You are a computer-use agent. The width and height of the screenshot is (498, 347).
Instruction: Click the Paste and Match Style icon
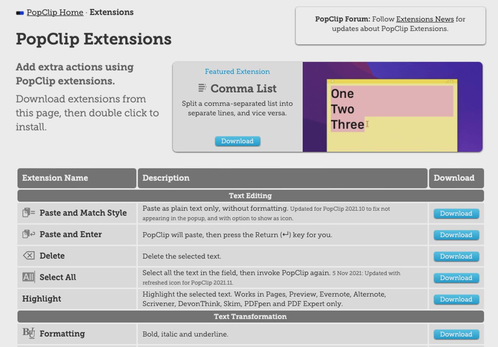coord(29,213)
